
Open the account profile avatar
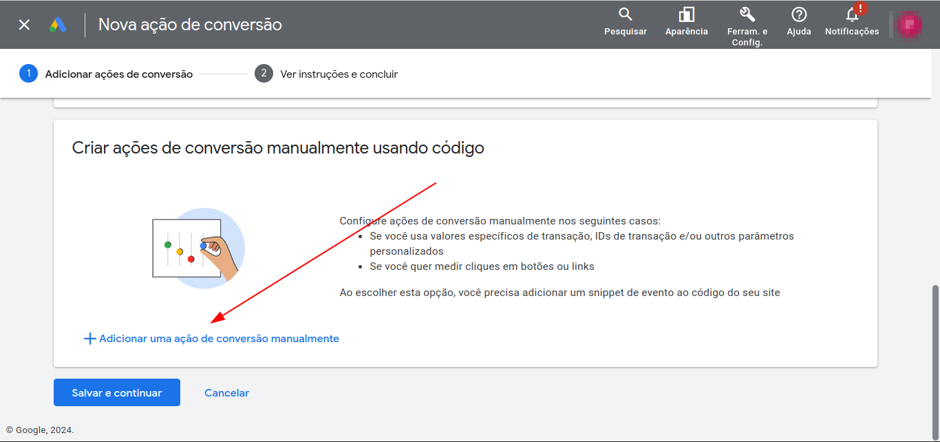click(x=909, y=25)
